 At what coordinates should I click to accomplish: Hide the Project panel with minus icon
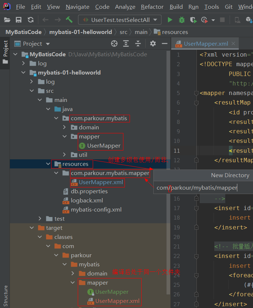(165, 43)
